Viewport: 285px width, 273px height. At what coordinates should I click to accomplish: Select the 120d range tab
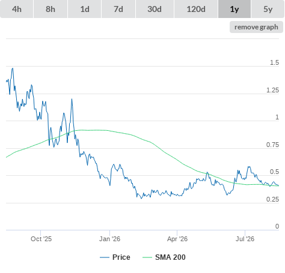(x=196, y=9)
